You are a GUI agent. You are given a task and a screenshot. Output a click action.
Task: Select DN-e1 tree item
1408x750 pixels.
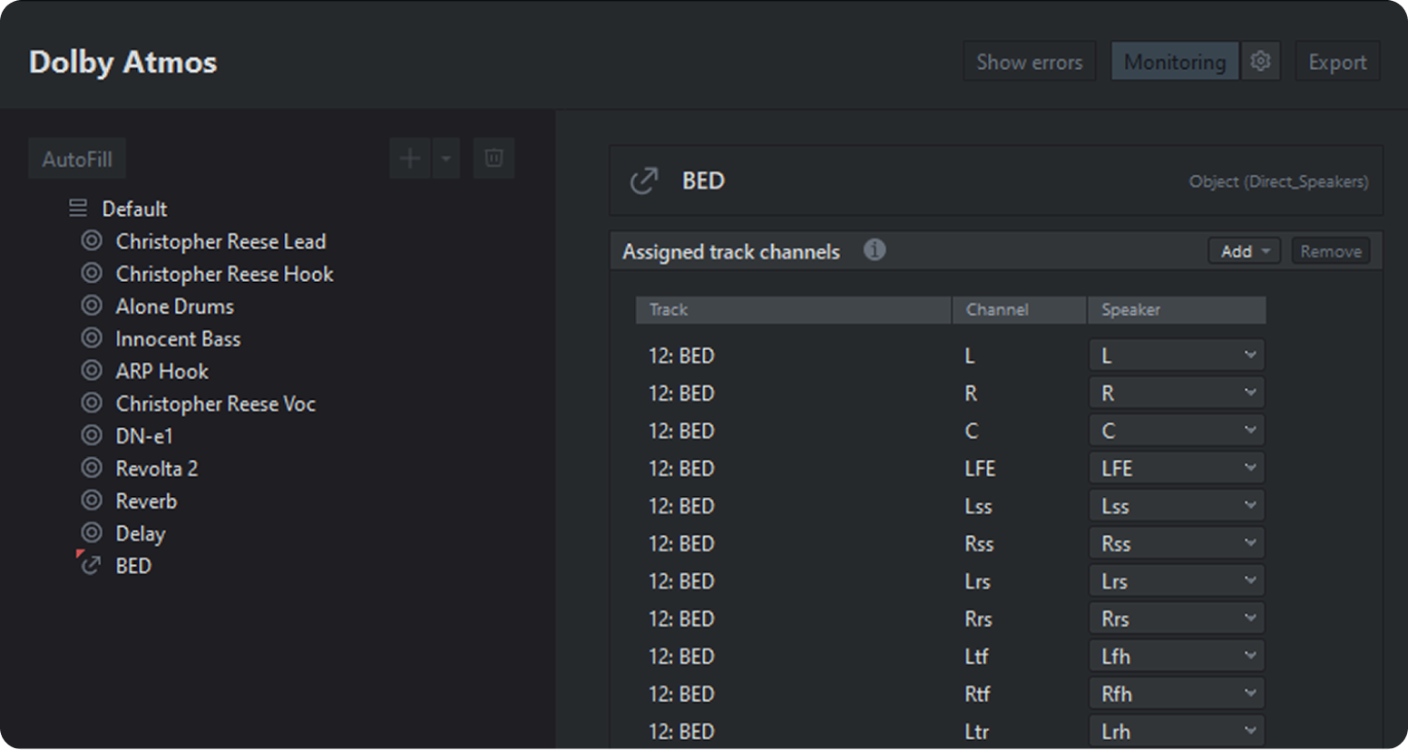pos(143,436)
